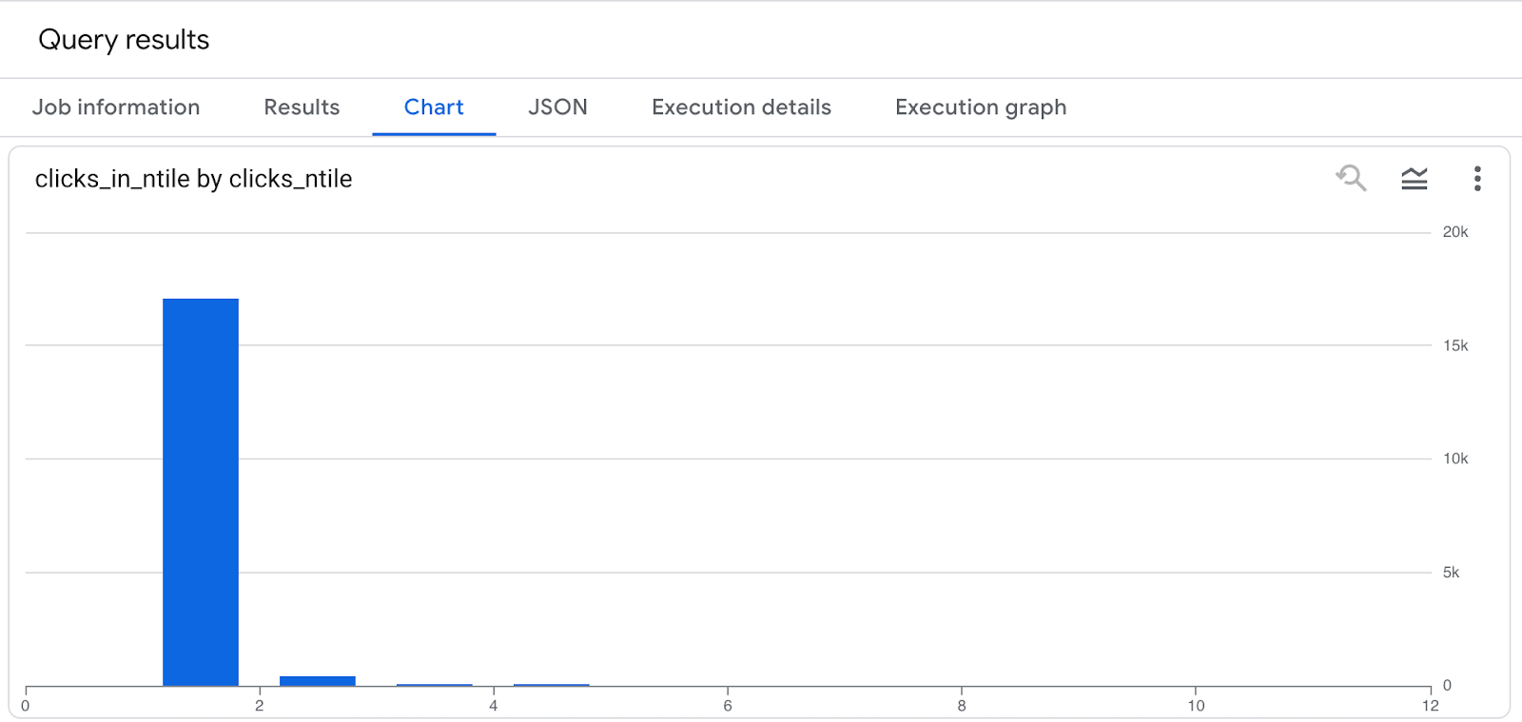
Task: Toggle the chart legend icon
Action: point(1415,178)
